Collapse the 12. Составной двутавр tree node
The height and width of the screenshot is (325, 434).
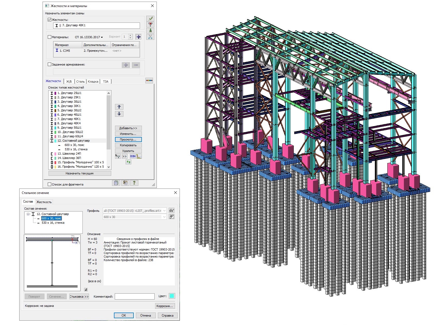point(28,214)
